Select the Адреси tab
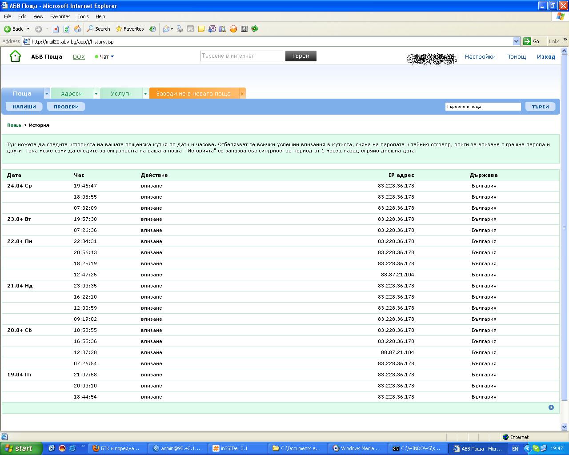Viewport: 569px width, 455px height. click(x=72, y=93)
